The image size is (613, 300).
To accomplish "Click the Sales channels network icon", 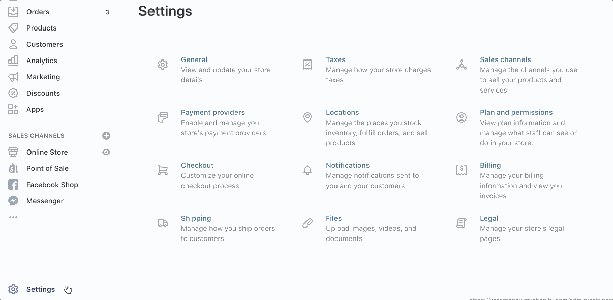I will 462,65.
